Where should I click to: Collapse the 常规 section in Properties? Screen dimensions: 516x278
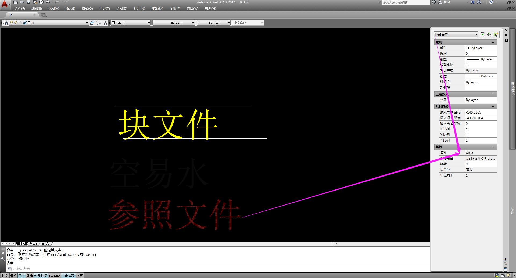(493, 42)
